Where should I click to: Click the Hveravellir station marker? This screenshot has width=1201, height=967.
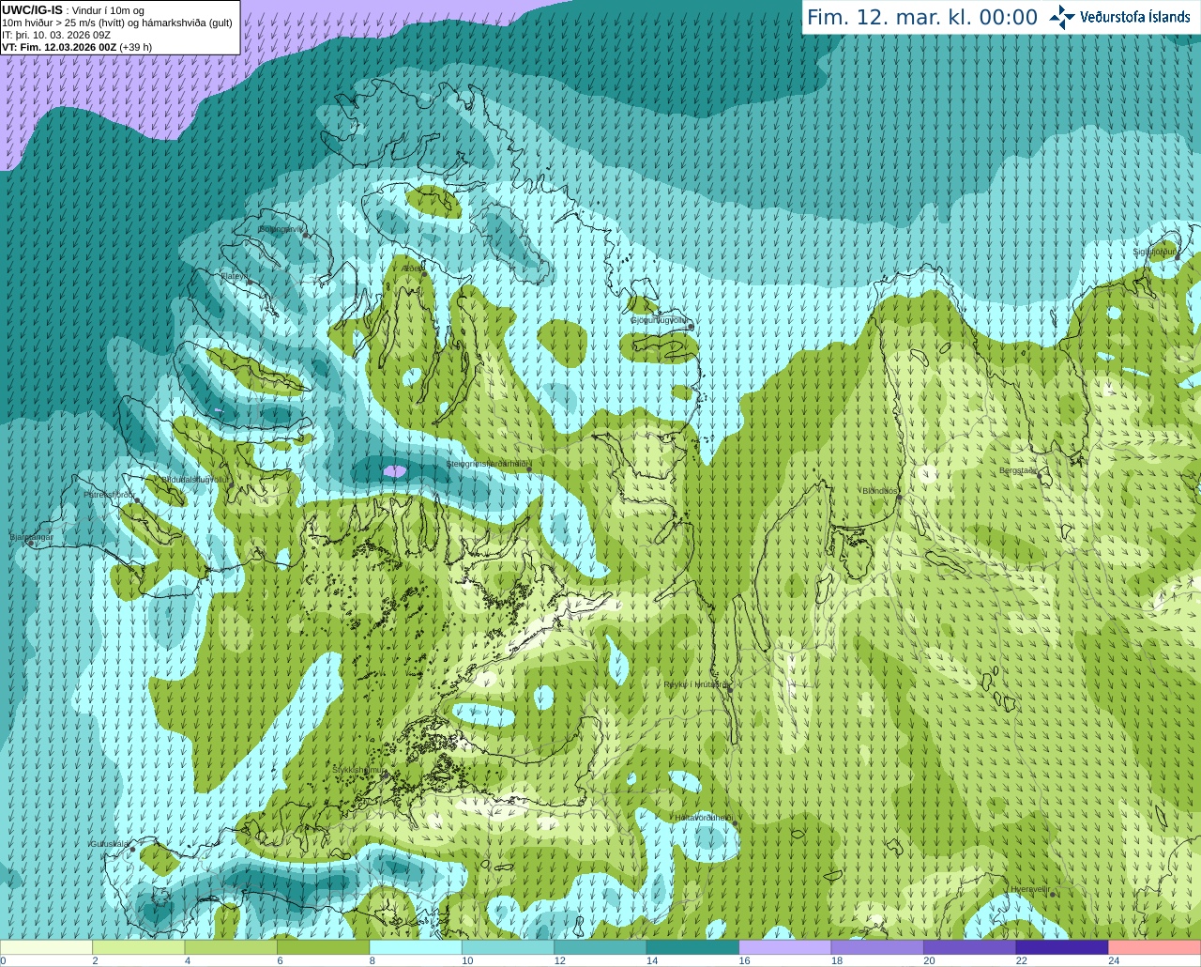pos(1053,895)
